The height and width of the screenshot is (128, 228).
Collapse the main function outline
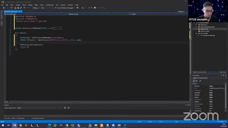click(x=16, y=33)
